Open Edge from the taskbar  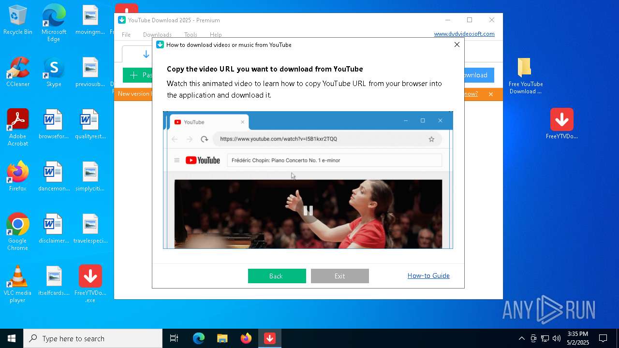pos(198,338)
